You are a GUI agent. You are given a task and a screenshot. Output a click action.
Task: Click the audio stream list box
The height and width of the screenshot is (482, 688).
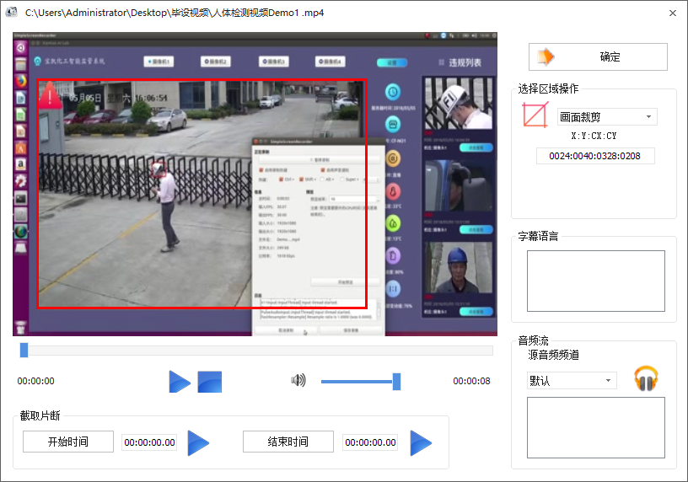click(x=595, y=426)
